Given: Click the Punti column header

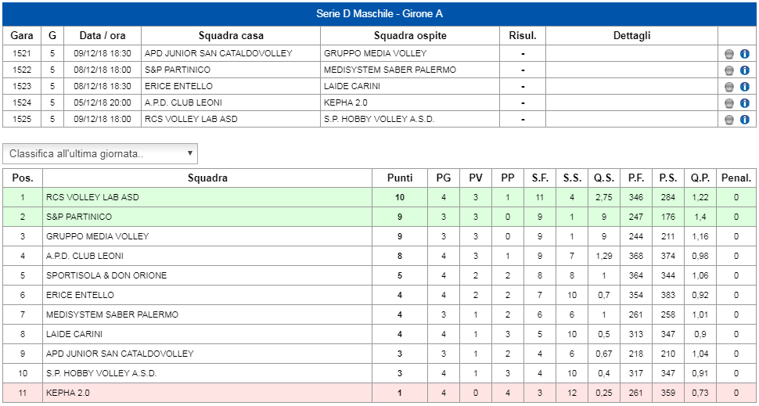Looking at the screenshot, I should coord(400,178).
